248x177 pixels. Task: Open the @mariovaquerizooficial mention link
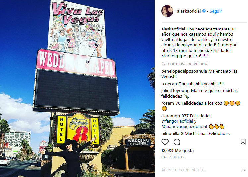[184, 127]
